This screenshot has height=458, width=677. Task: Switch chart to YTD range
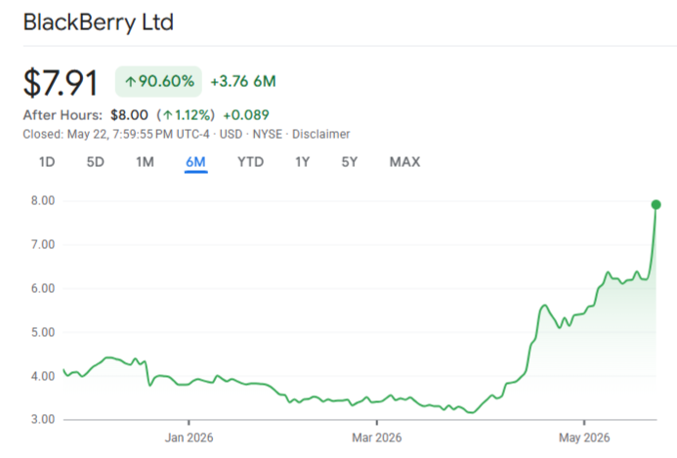(250, 162)
